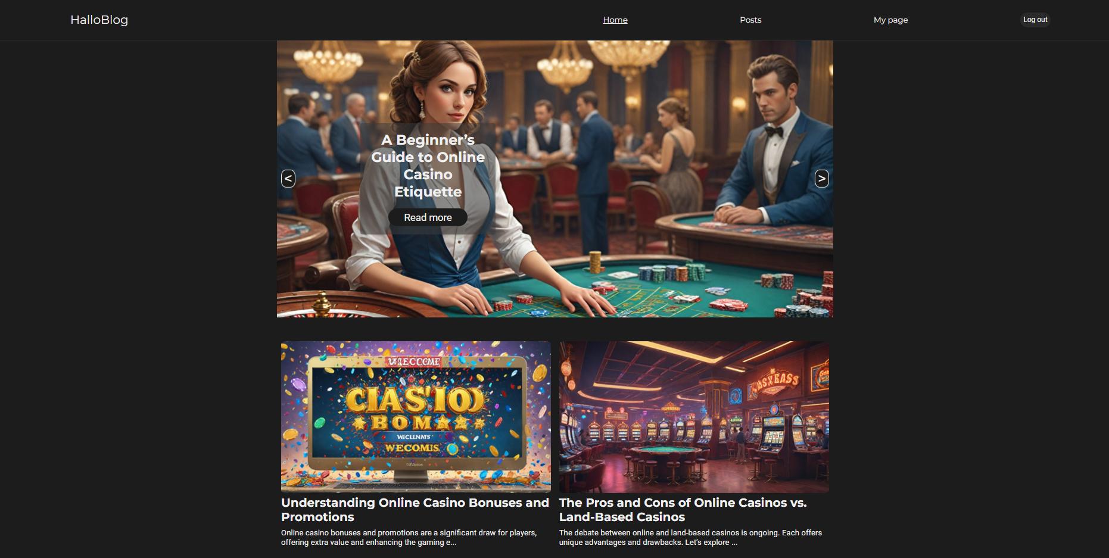Click the excerpt about online casino bonuses
1109x558 pixels.
click(409, 538)
